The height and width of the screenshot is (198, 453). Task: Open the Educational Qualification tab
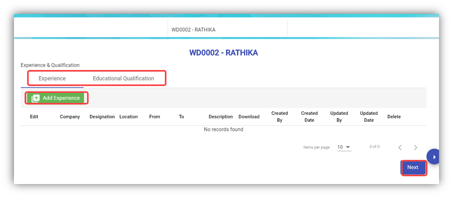tap(123, 79)
